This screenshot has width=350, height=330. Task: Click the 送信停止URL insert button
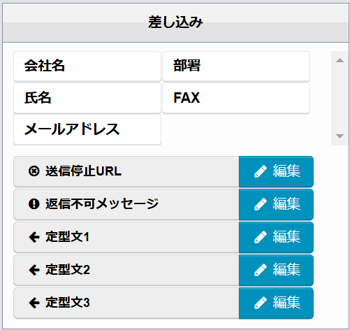click(126, 172)
